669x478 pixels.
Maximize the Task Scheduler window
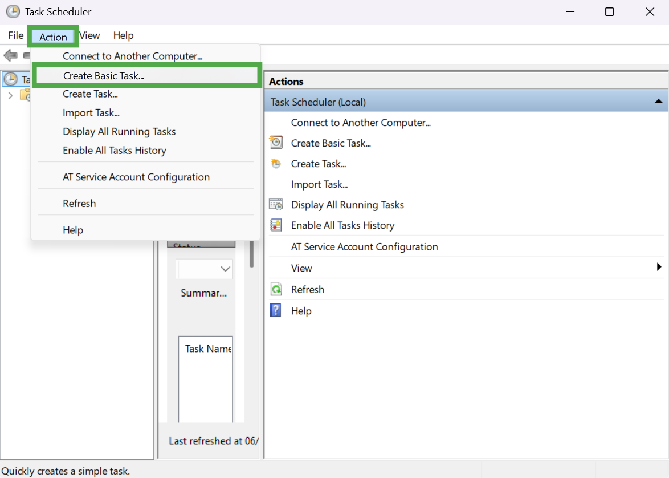coord(609,11)
